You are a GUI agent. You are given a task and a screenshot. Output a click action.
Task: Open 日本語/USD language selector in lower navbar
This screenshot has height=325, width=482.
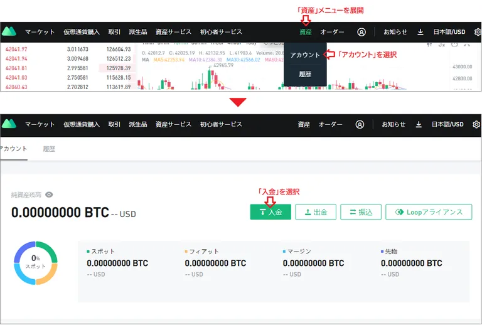coord(447,124)
